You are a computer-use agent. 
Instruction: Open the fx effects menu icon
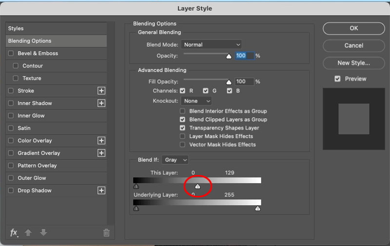pyautogui.click(x=14, y=232)
